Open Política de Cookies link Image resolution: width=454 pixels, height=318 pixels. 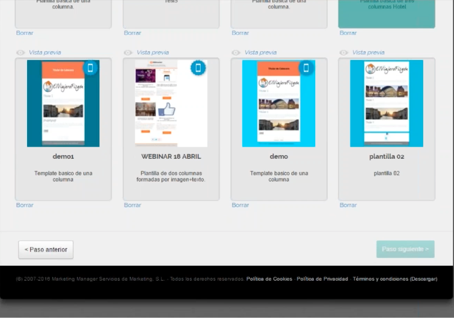tap(269, 279)
